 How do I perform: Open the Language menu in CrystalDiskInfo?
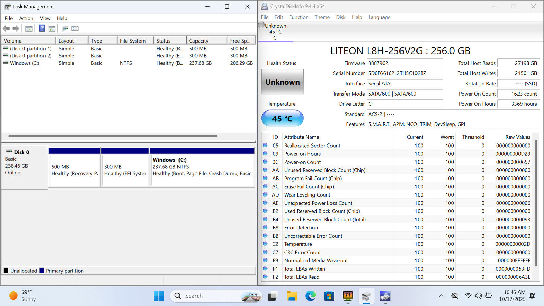point(379,17)
